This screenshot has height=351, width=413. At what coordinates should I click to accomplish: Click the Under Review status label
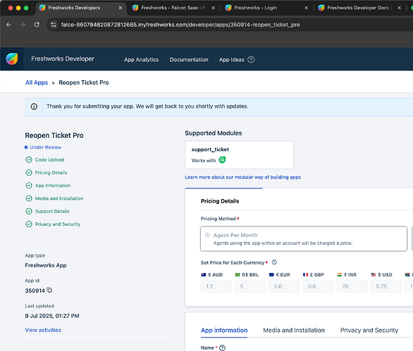coord(46,147)
